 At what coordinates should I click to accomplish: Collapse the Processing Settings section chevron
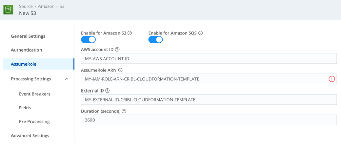tap(67, 79)
